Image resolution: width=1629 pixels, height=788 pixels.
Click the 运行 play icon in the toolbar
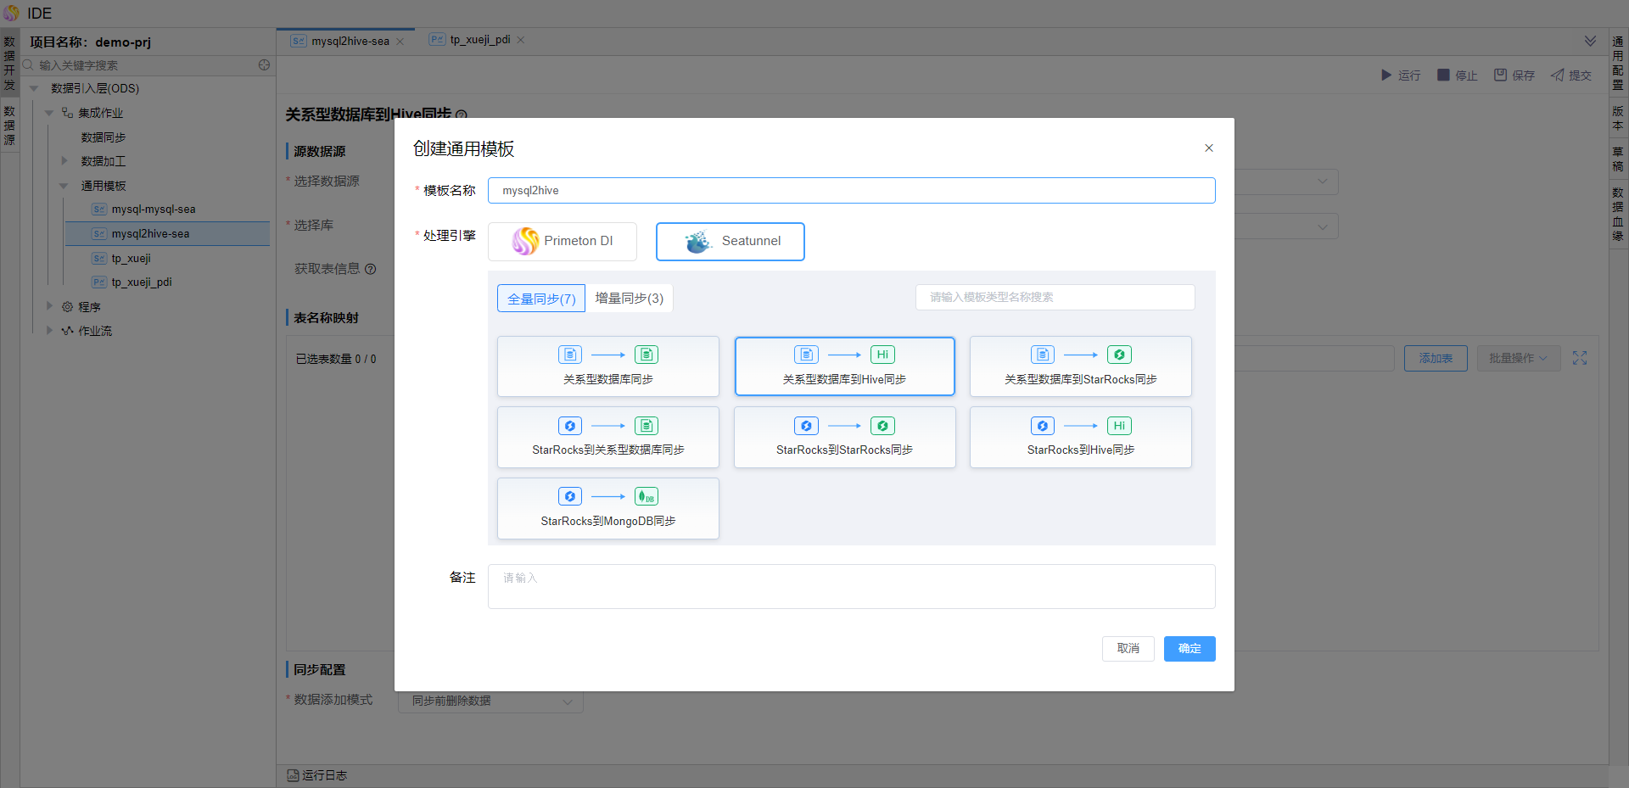pos(1386,75)
